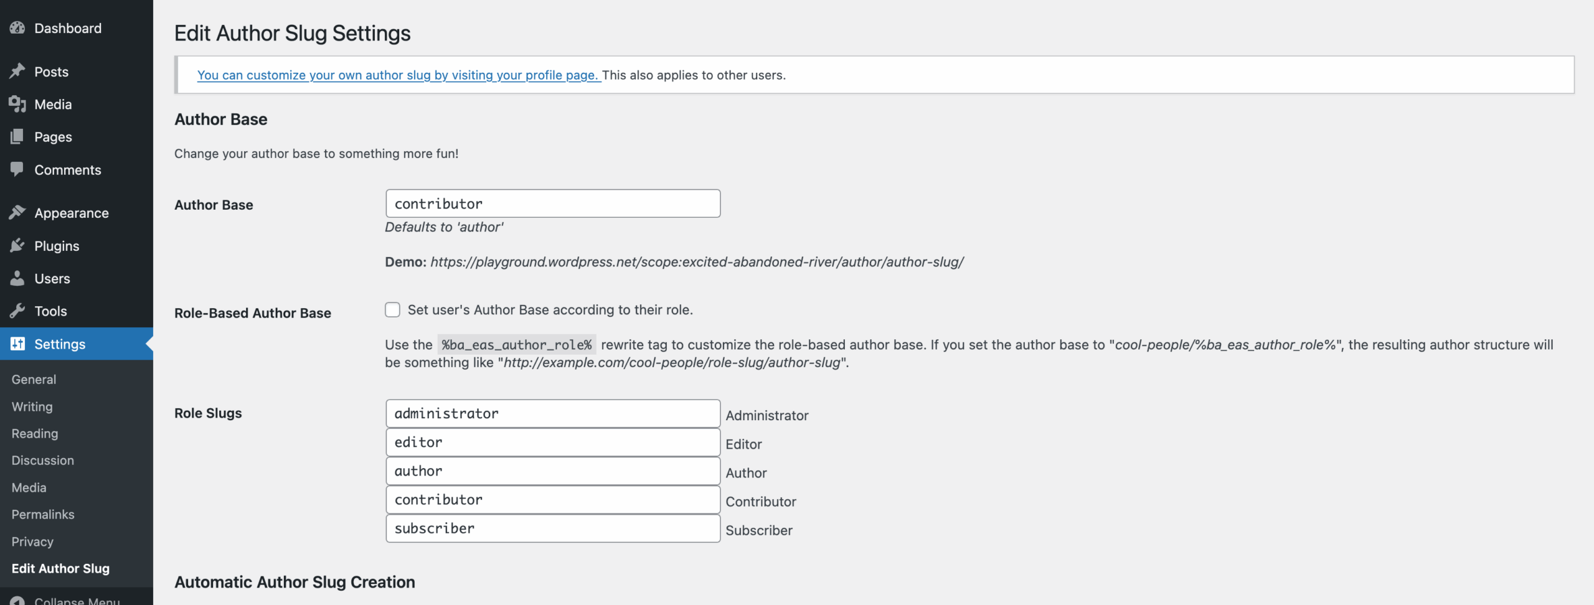This screenshot has height=605, width=1594.
Task: Click the Comments speech bubble icon
Action: [17, 169]
